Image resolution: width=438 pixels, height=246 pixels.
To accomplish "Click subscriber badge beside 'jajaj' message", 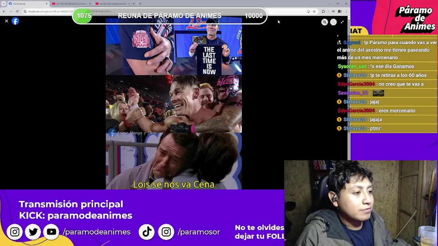I will [x=339, y=102].
